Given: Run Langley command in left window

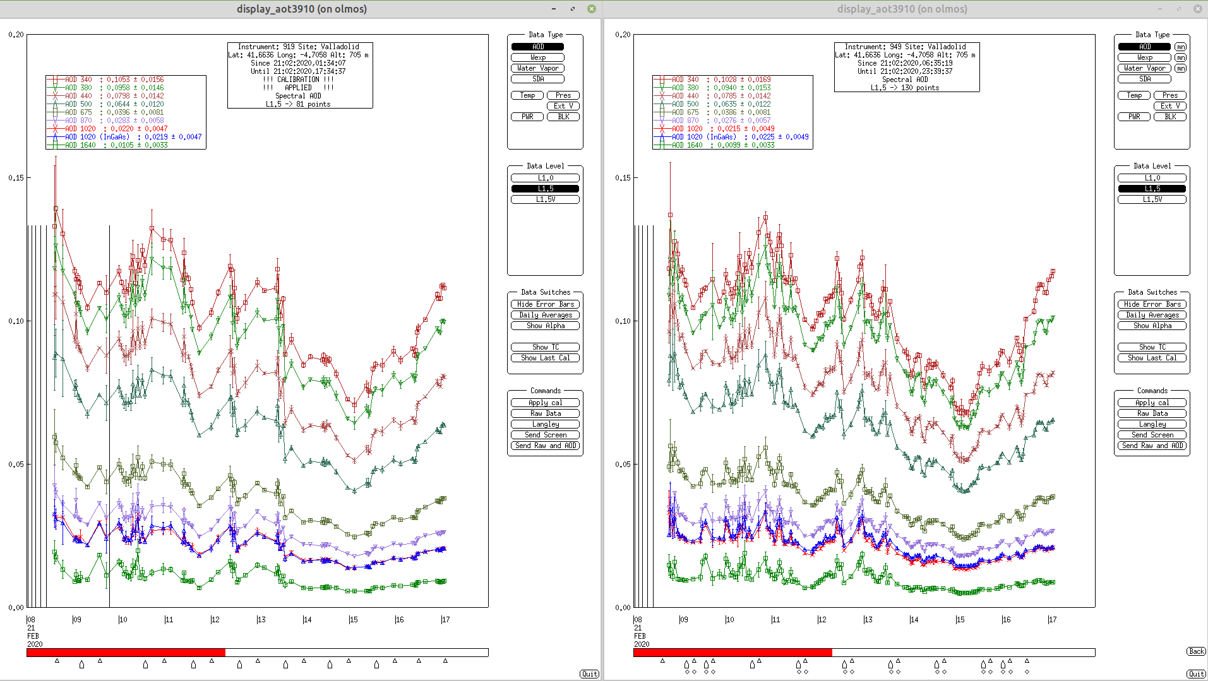Looking at the screenshot, I should pos(545,424).
